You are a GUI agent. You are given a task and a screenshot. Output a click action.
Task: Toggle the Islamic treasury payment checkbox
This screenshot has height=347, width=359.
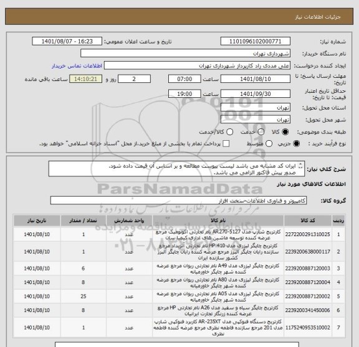pyautogui.click(x=226, y=143)
